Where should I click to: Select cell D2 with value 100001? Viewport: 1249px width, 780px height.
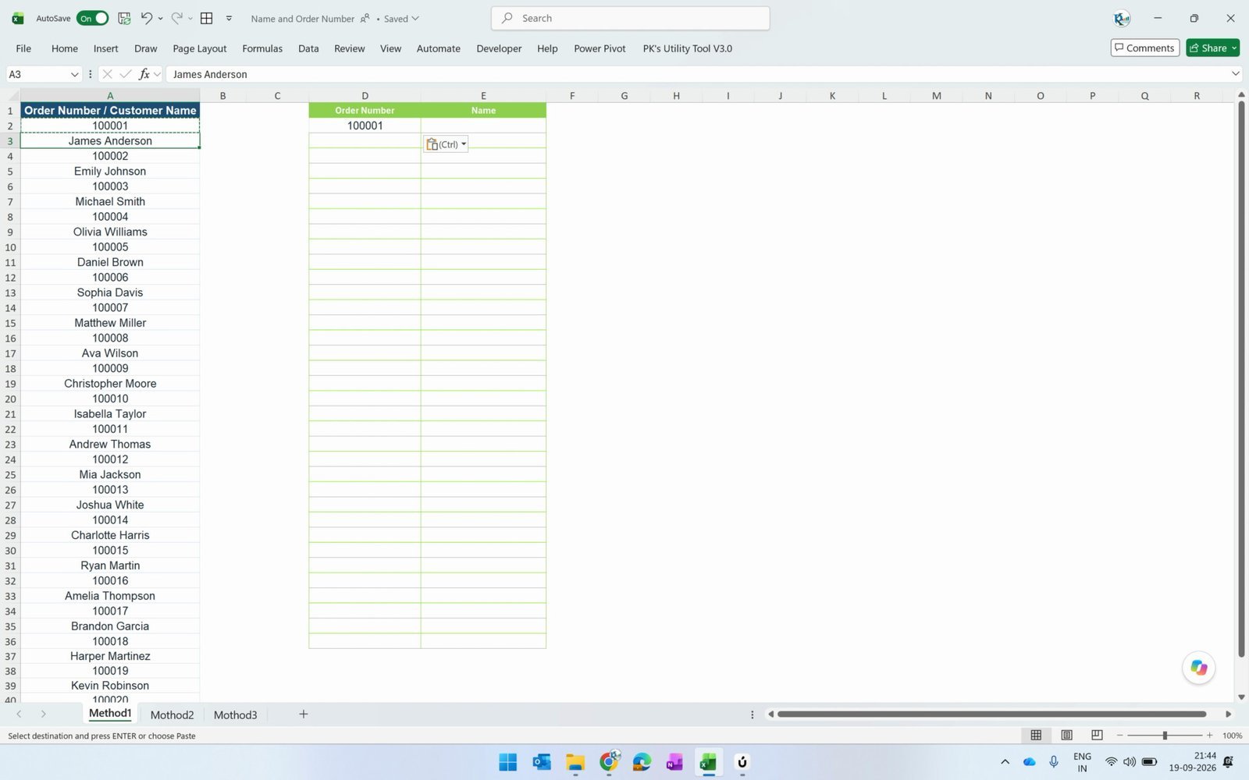click(x=365, y=126)
